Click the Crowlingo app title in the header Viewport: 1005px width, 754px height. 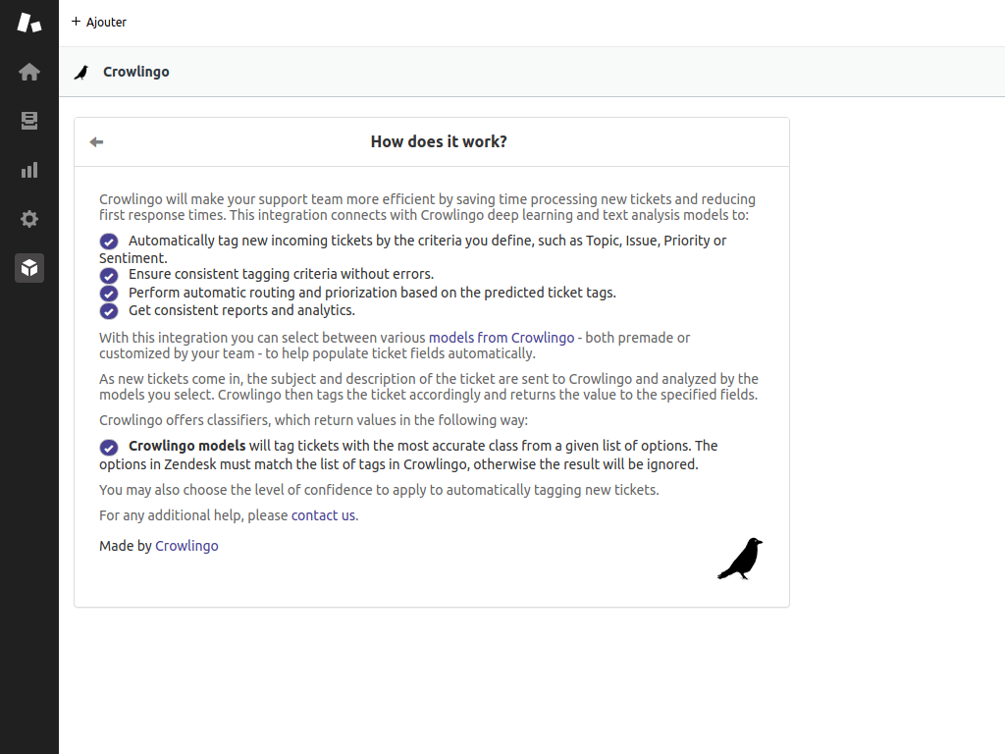pyautogui.click(x=136, y=72)
